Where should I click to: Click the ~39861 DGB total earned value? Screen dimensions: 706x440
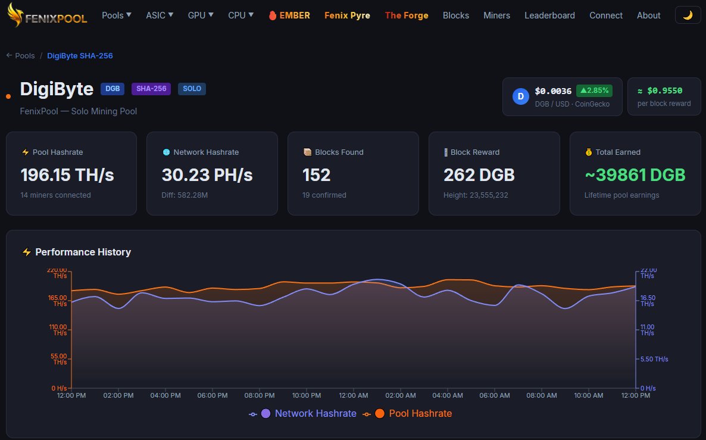point(635,174)
